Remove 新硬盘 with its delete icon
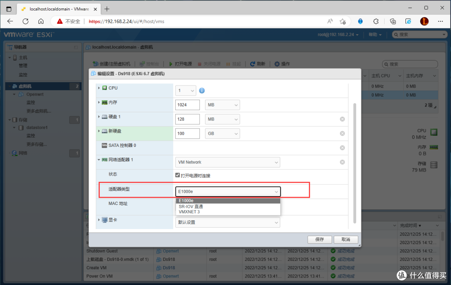The width and height of the screenshot is (451, 285). pyautogui.click(x=342, y=134)
